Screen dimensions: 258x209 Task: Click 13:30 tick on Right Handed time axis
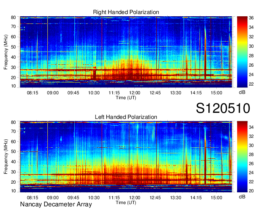click(176, 93)
